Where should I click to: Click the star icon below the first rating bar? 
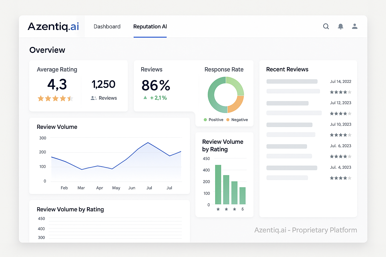pyautogui.click(x=218, y=209)
